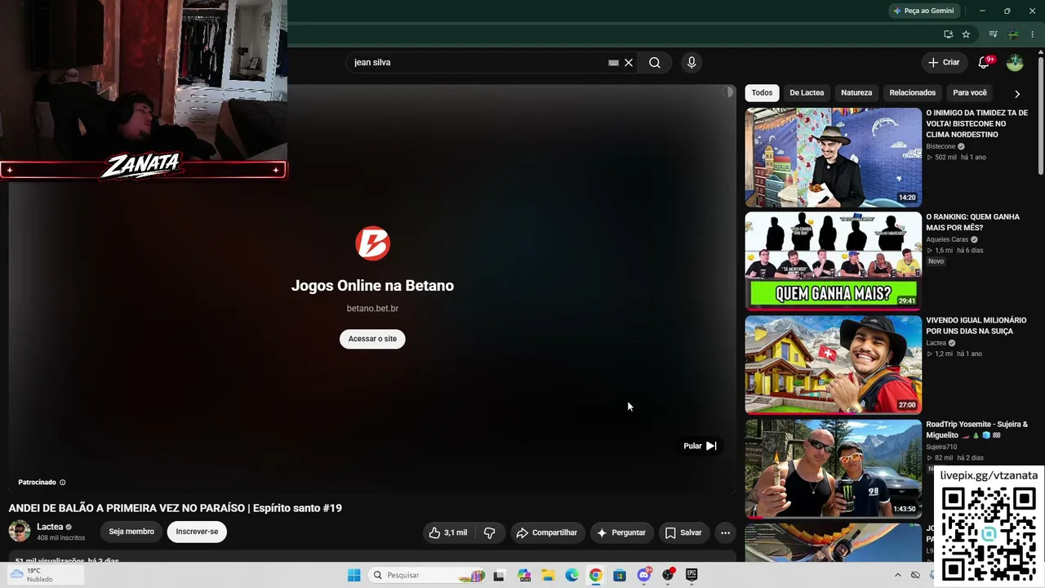Open the Bistecone channel name
1045x588 pixels.
point(940,147)
